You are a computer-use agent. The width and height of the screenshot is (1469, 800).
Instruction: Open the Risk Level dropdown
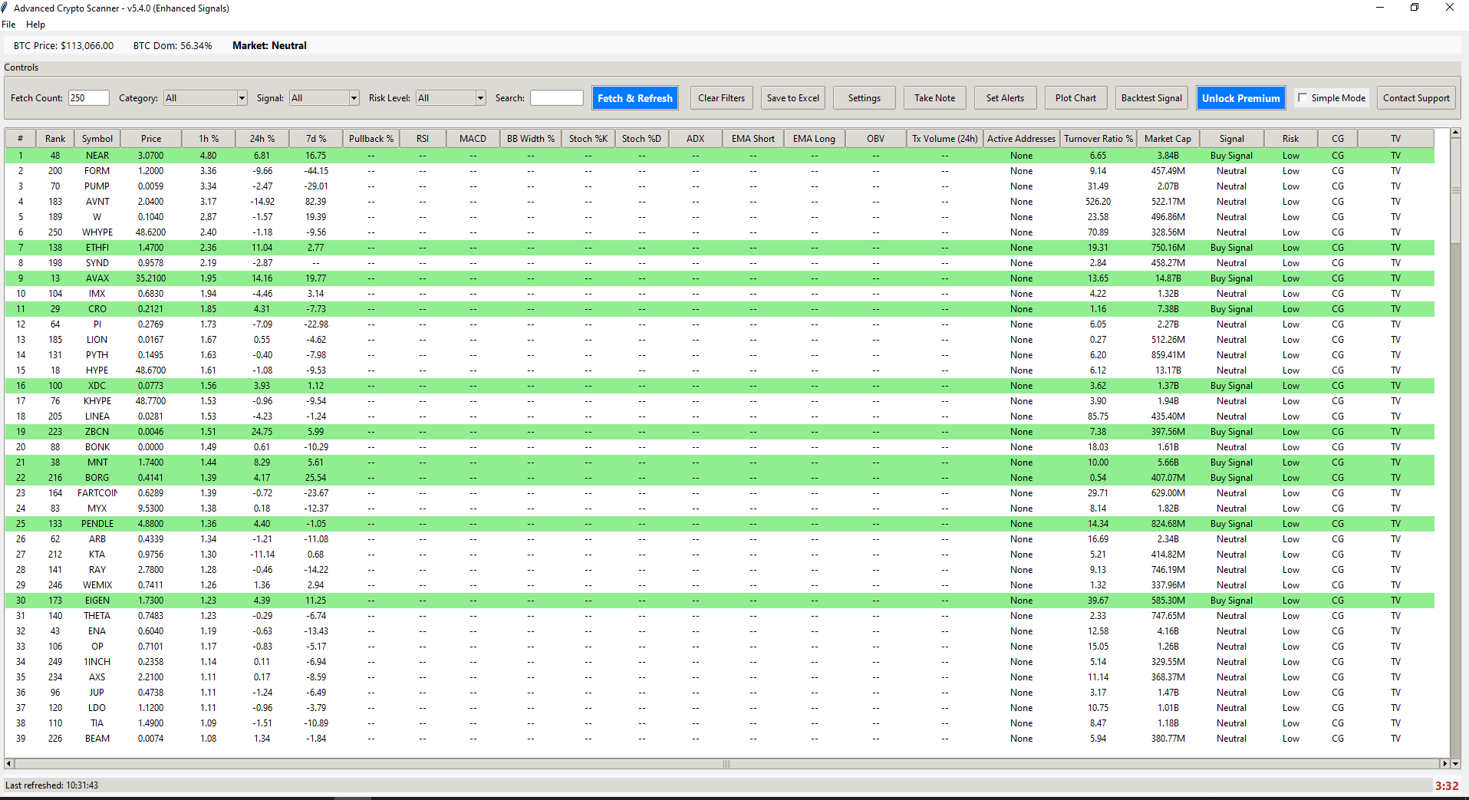pos(479,97)
